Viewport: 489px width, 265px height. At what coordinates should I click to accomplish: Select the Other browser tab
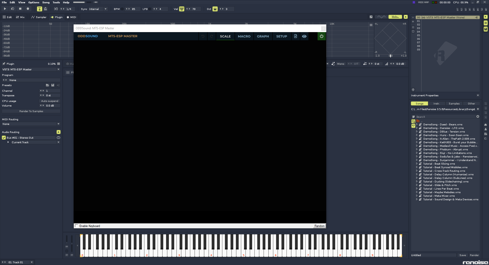[471, 103]
